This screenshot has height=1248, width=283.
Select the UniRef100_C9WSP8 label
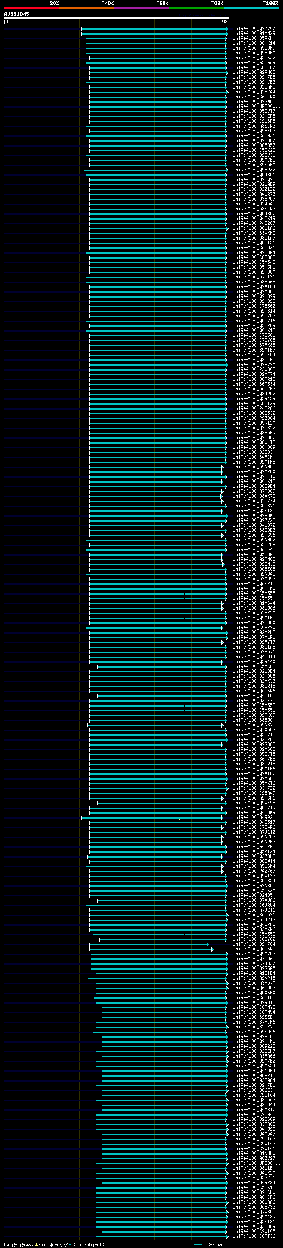pos(254,121)
